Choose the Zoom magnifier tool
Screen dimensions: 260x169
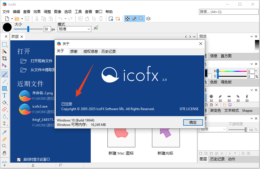click(x=4, y=146)
